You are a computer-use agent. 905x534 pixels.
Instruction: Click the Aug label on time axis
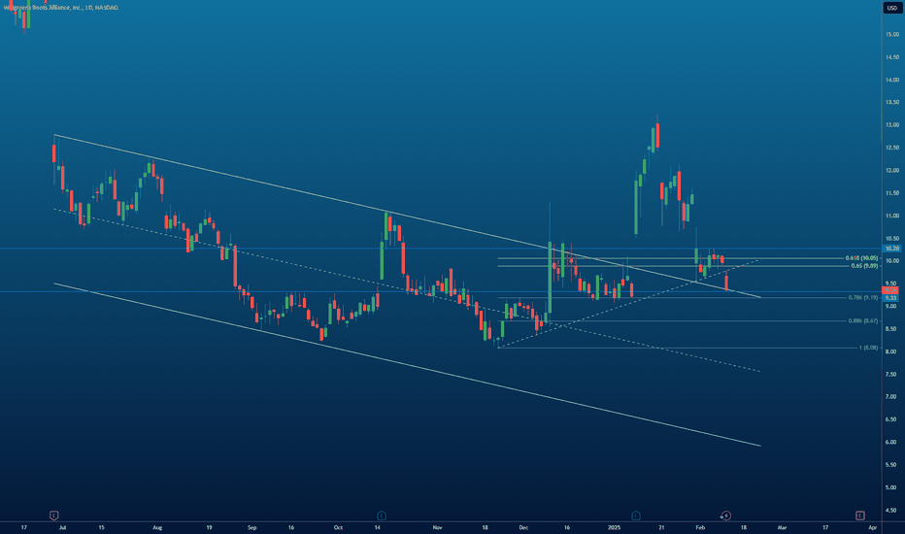click(x=157, y=527)
